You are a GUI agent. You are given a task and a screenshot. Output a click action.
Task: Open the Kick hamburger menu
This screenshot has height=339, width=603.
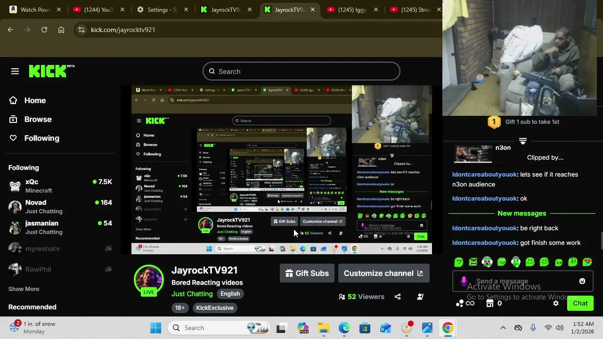[15, 72]
